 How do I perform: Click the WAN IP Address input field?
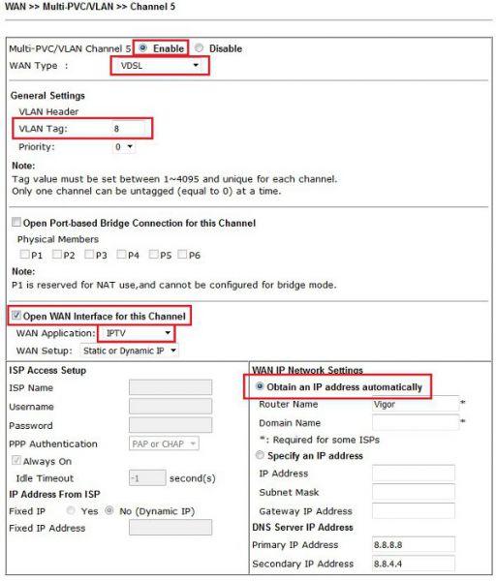[414, 474]
